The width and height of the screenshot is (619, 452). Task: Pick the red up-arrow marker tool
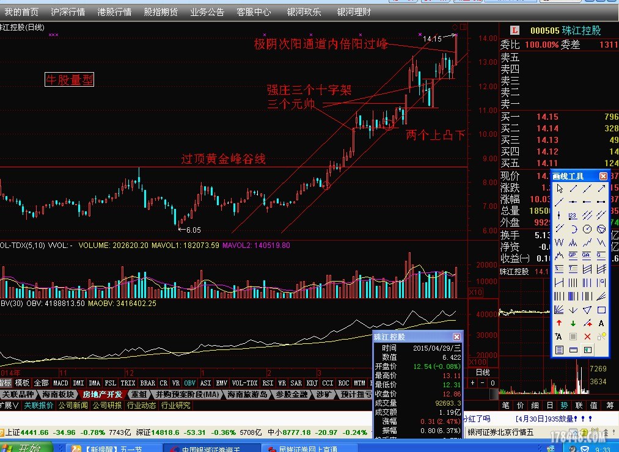click(x=559, y=323)
